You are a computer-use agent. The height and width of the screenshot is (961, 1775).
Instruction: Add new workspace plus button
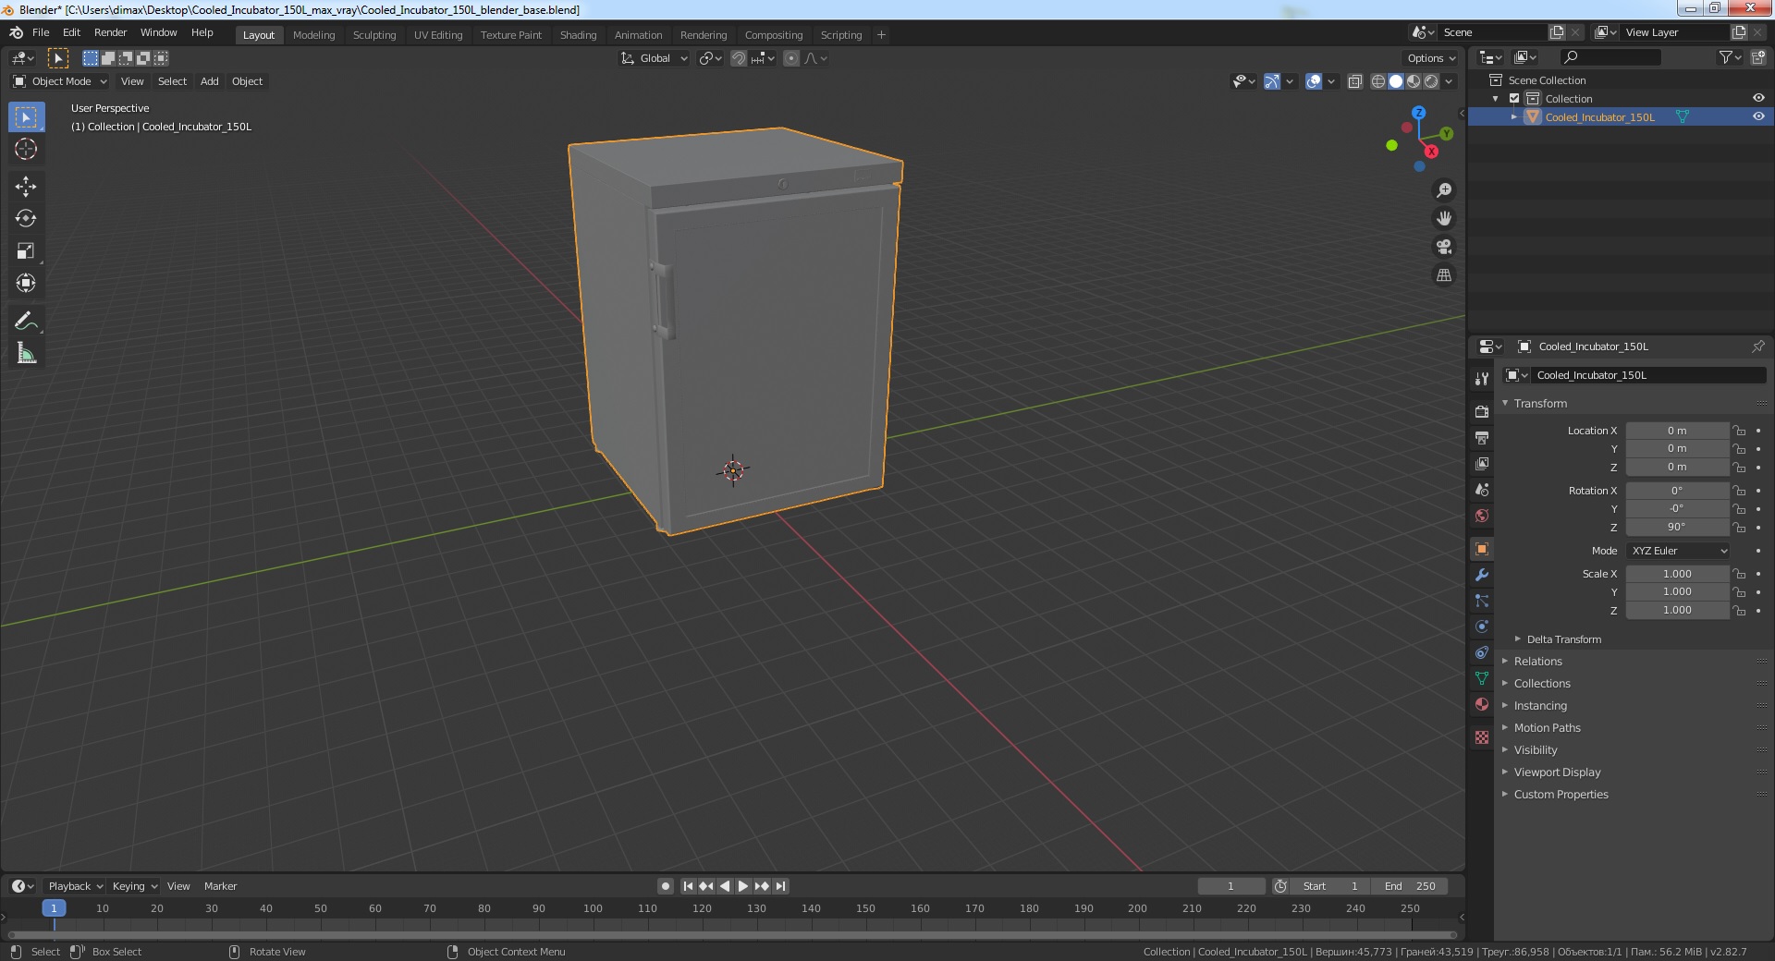pyautogui.click(x=881, y=35)
